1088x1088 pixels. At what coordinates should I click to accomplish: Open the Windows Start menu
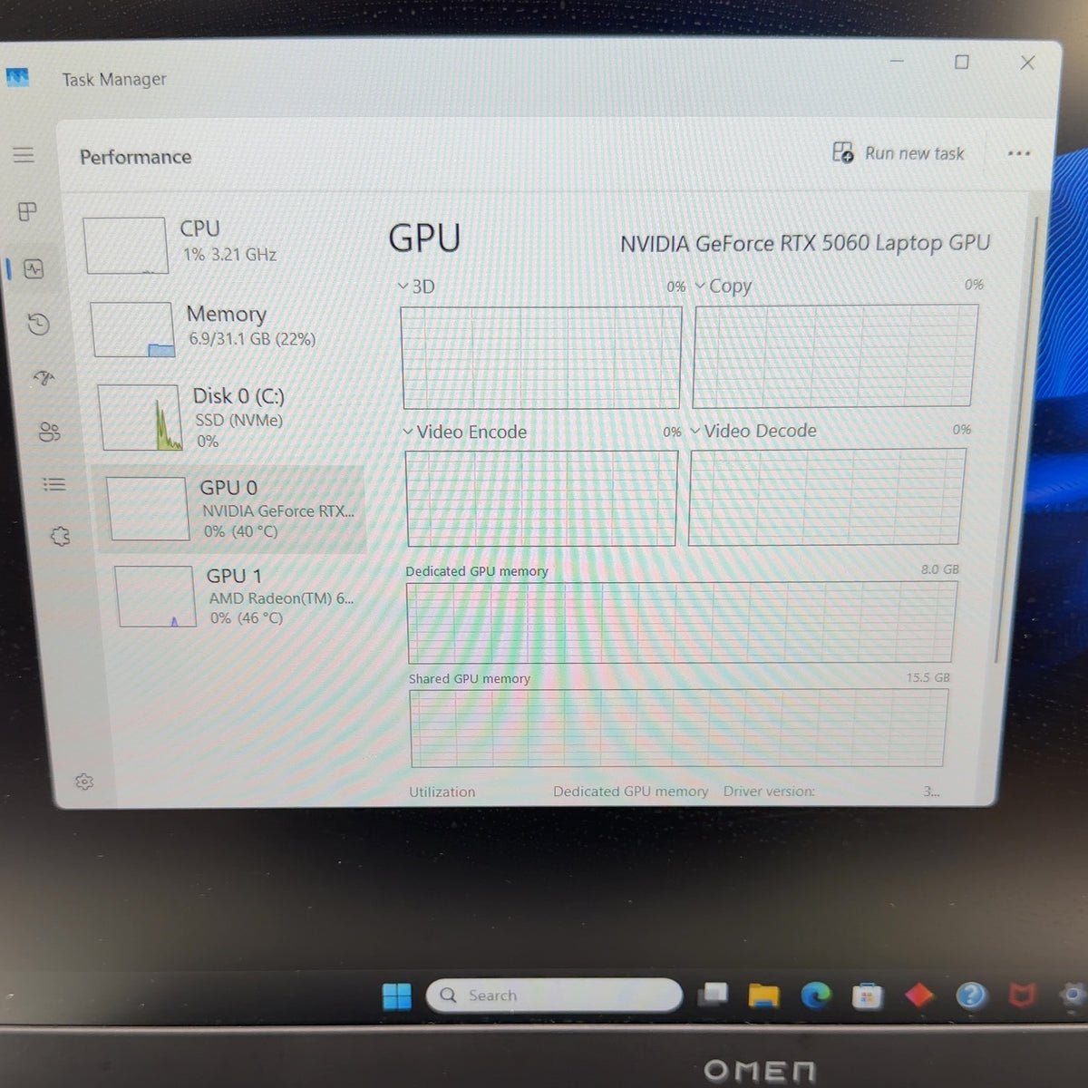[x=396, y=996]
